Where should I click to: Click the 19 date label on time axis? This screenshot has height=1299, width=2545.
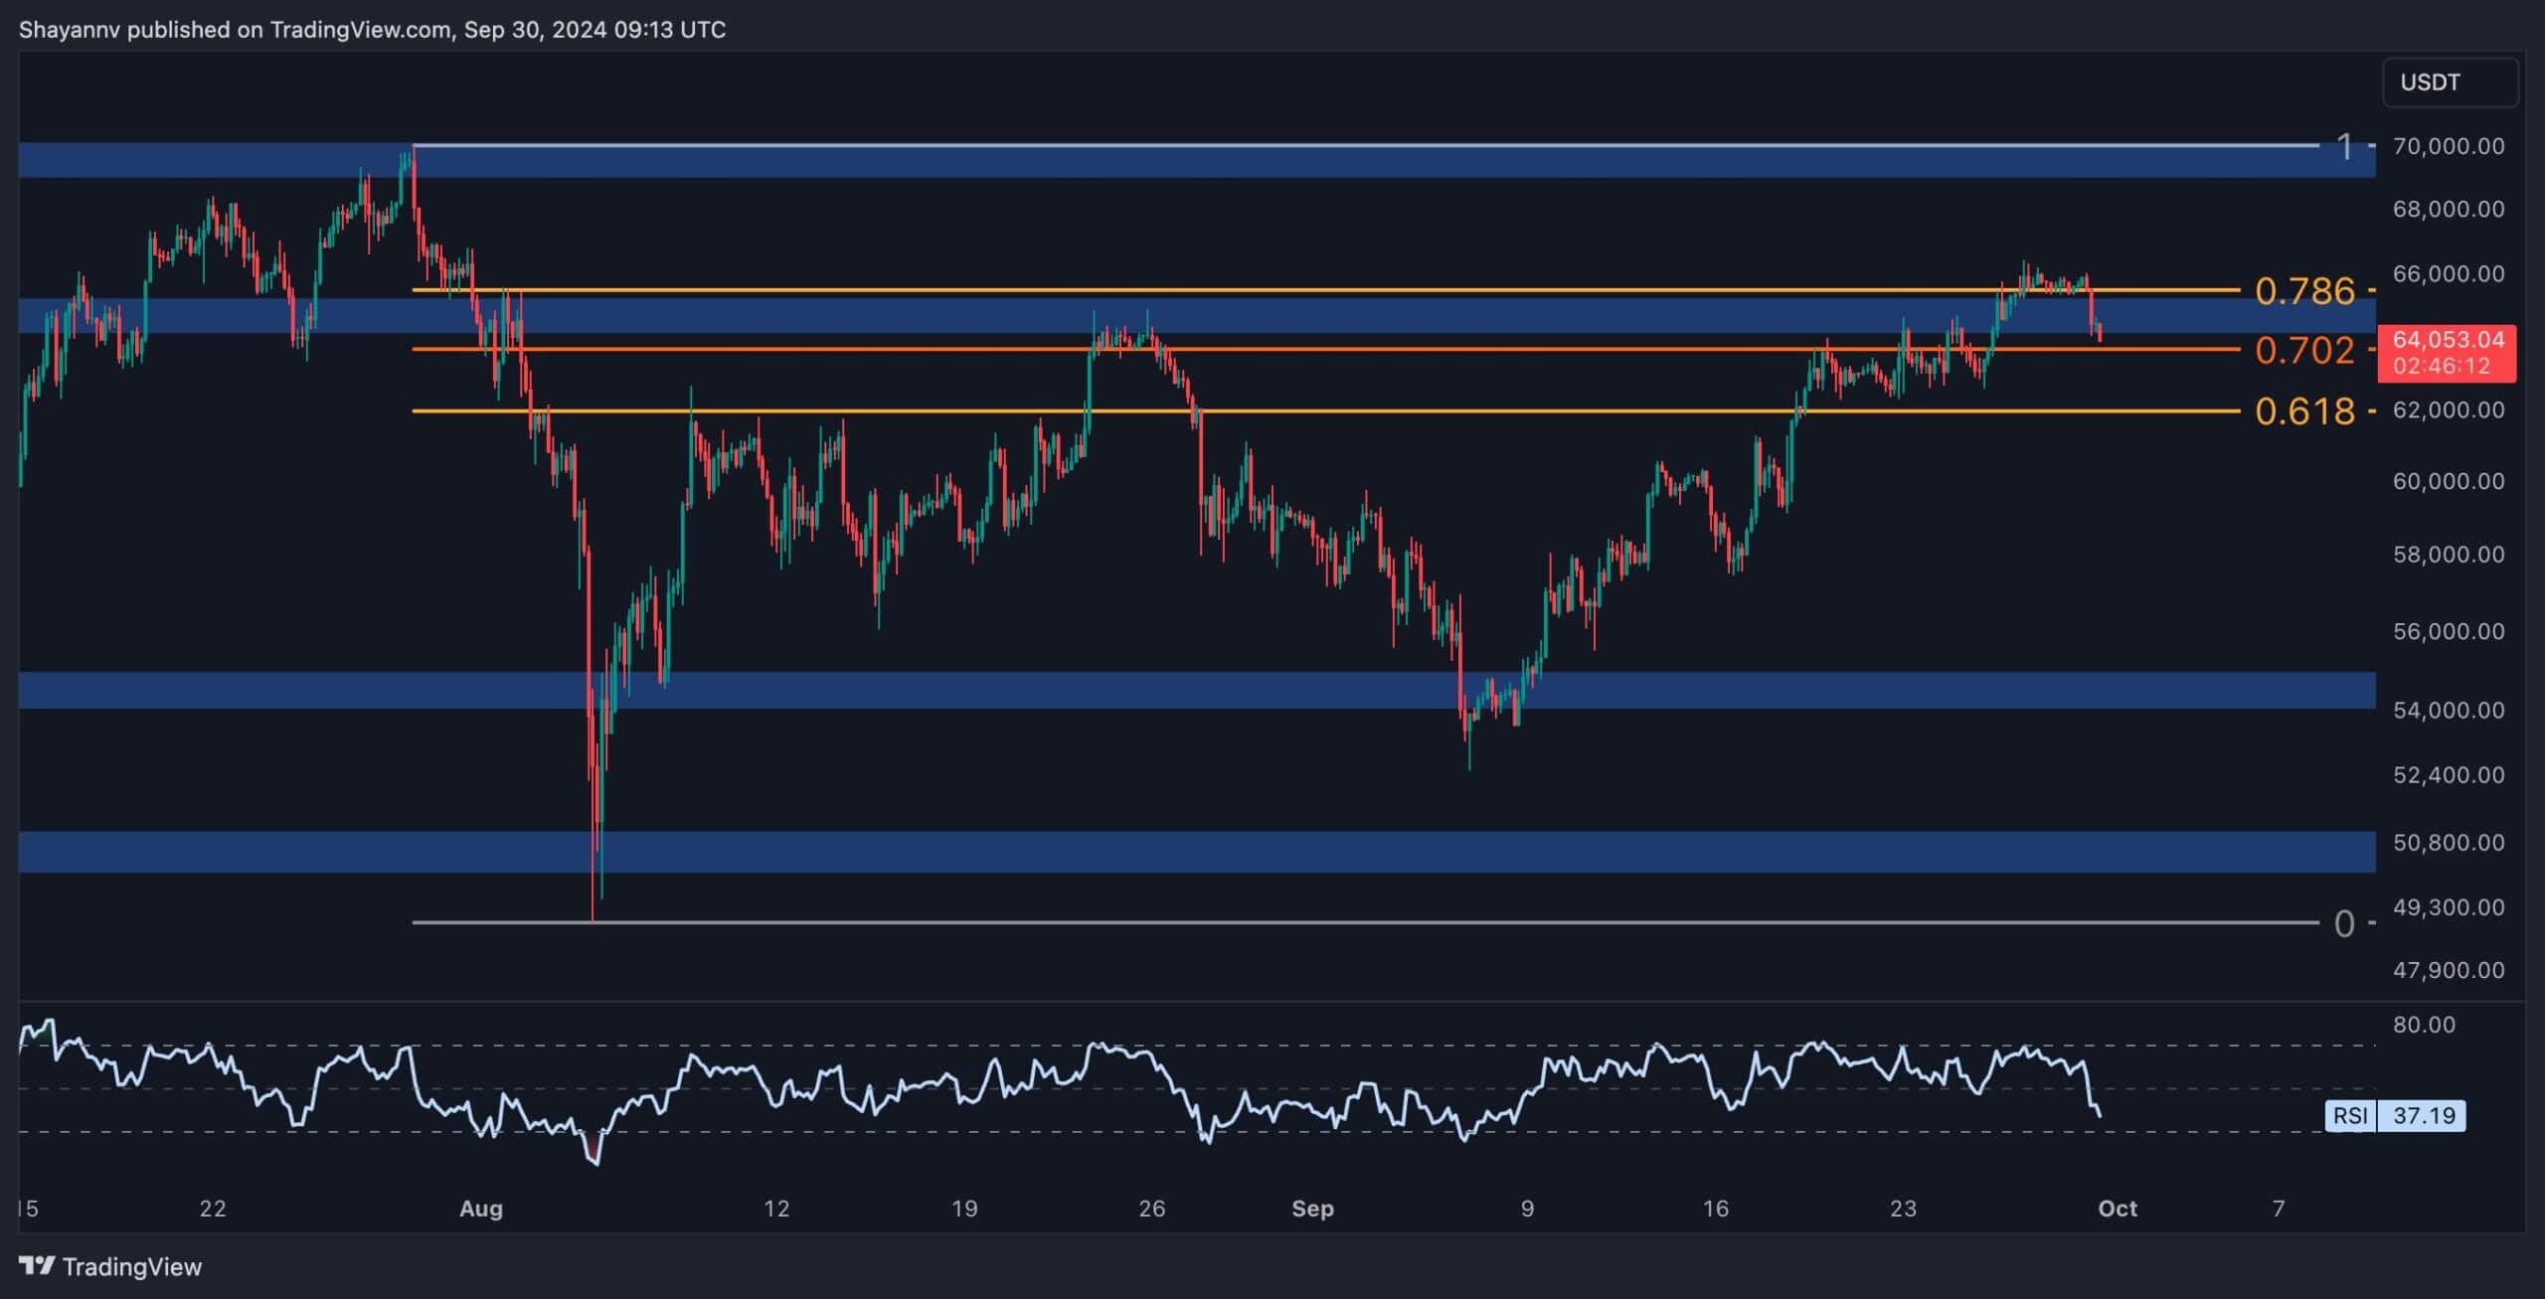pos(964,1209)
